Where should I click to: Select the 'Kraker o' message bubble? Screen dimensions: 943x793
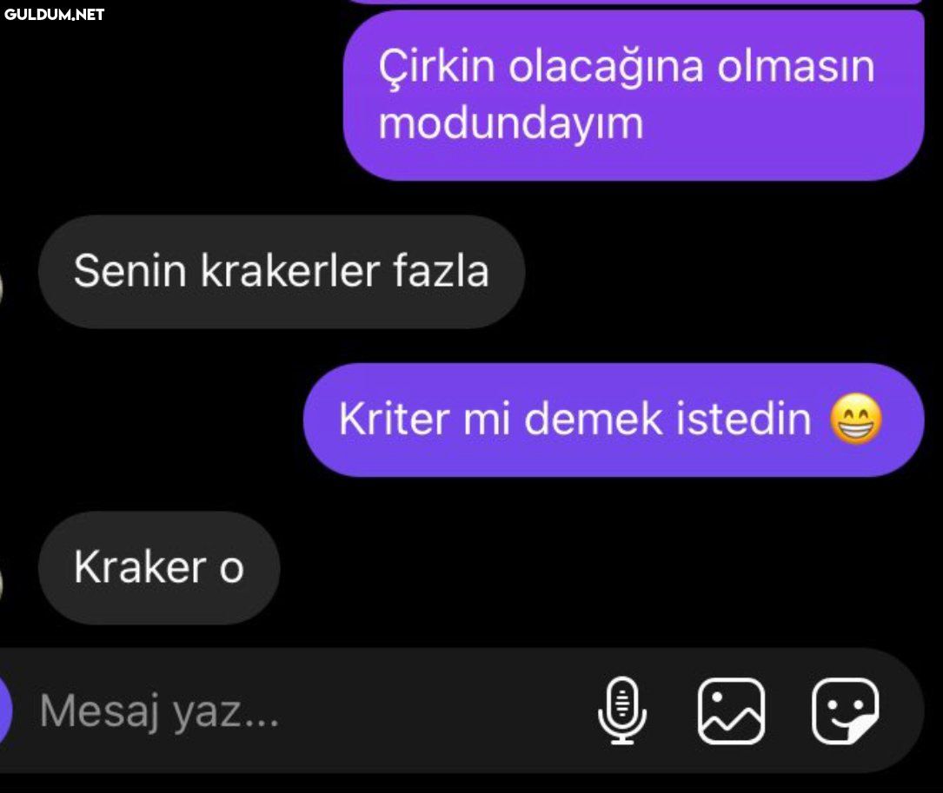159,567
